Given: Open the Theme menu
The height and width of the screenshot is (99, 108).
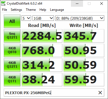Looking at the screenshot, I should [x=31, y=10].
